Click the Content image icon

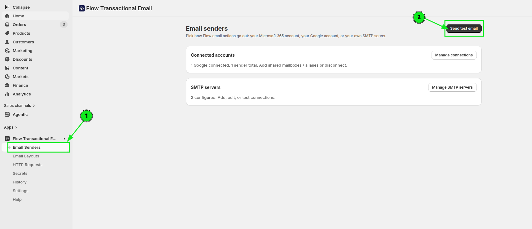coord(7,68)
